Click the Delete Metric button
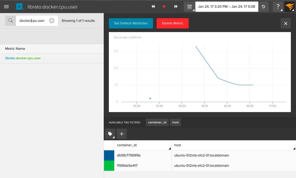 point(173,23)
